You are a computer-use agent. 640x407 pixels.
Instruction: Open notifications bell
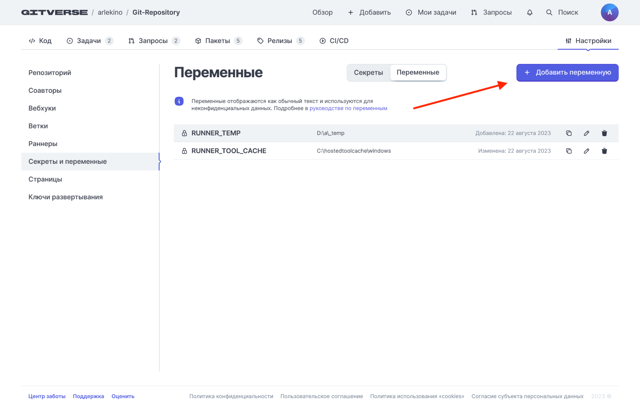point(530,12)
